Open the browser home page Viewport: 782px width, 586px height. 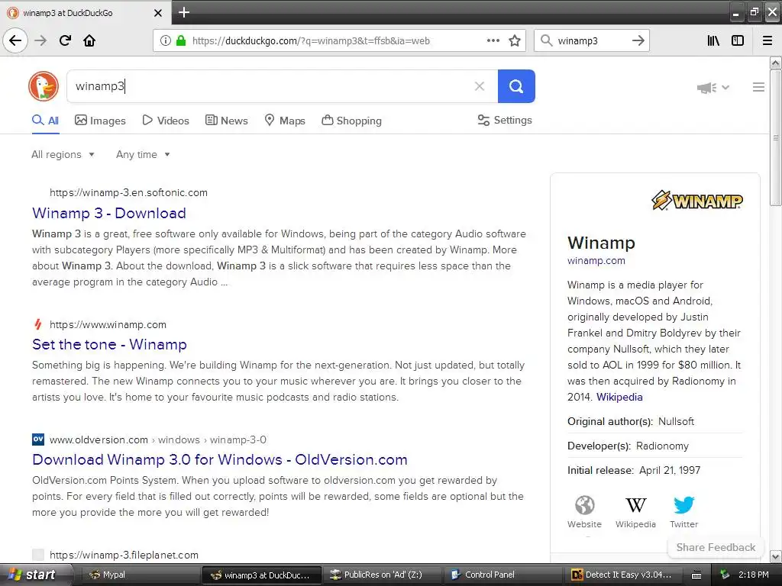tap(89, 40)
